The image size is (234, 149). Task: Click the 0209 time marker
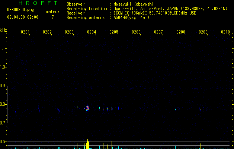click(203, 32)
